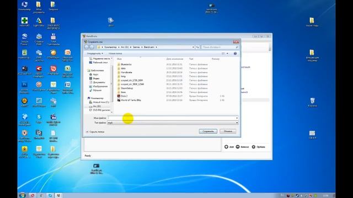Viewport: 353px width, 198px height.
Task: Click New folder (Новая папка) in toolbar
Action: pyautogui.click(x=115, y=53)
